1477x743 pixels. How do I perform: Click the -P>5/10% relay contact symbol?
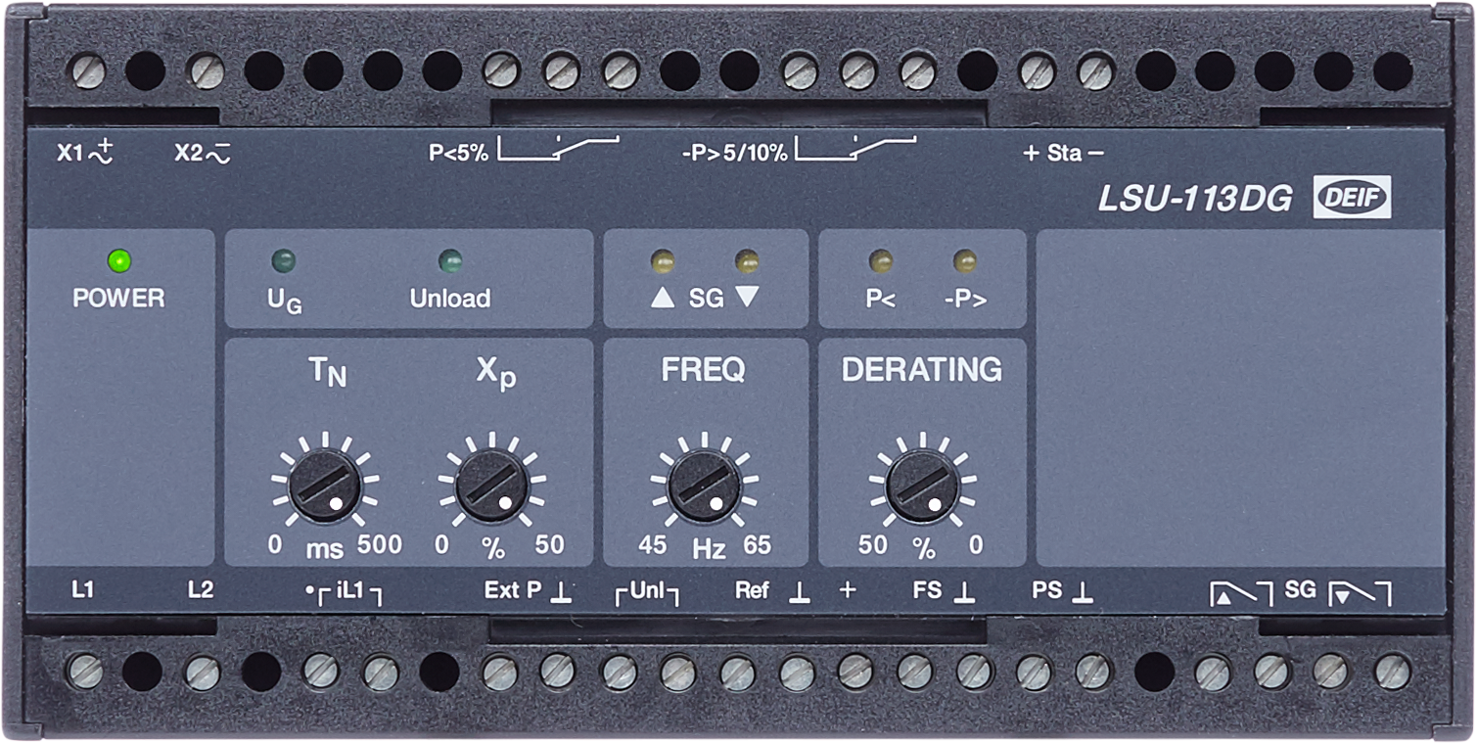click(856, 149)
